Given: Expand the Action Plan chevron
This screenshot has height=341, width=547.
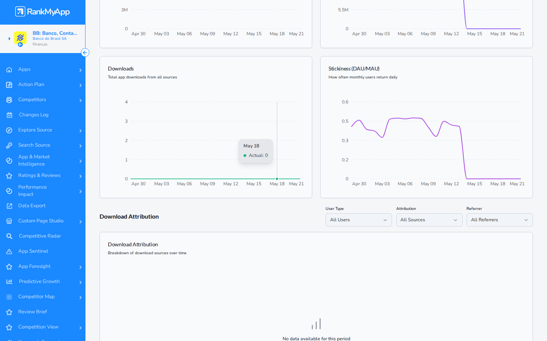Looking at the screenshot, I should tap(81, 85).
